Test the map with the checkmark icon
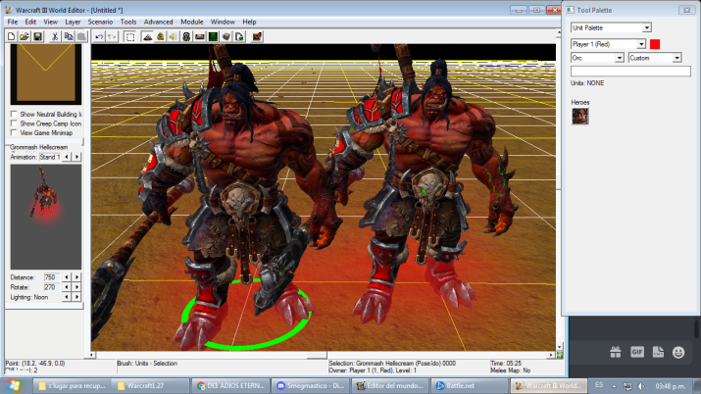This screenshot has width=701, height=394. (257, 36)
